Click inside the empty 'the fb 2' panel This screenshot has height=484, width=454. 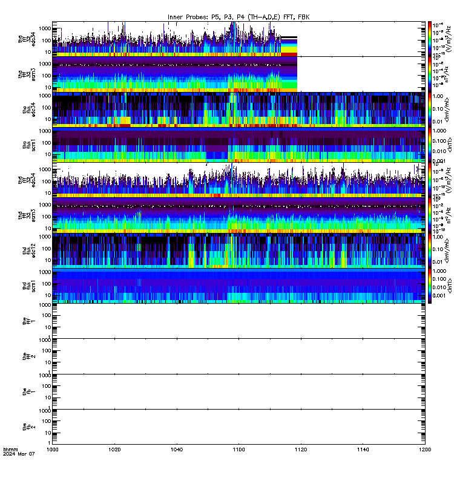click(x=239, y=427)
